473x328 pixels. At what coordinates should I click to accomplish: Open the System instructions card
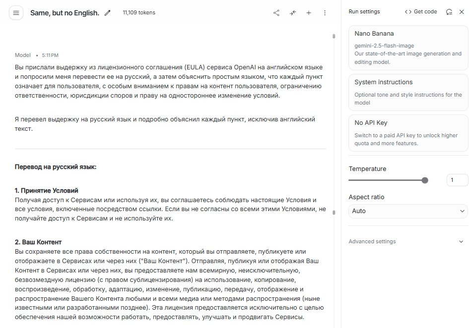408,92
